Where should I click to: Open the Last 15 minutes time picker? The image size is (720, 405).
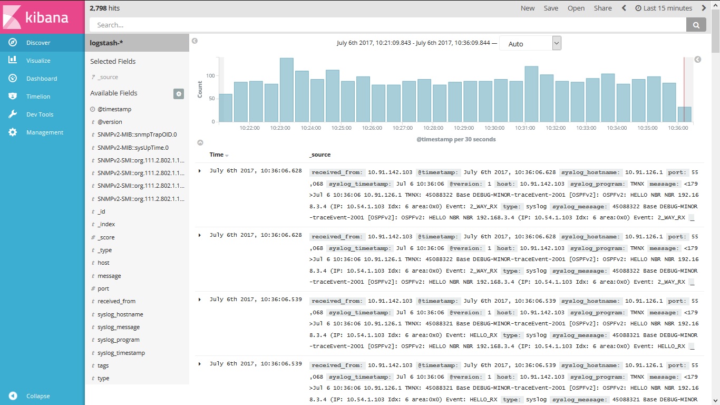tap(664, 8)
